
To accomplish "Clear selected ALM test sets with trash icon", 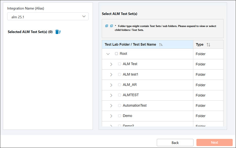I will (x=58, y=32).
